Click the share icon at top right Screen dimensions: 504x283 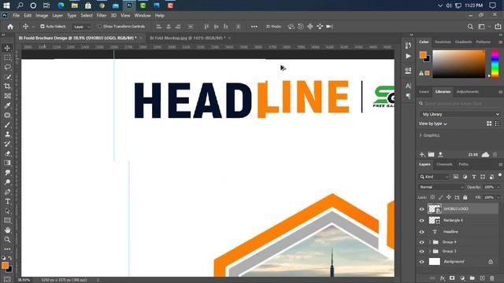click(498, 27)
